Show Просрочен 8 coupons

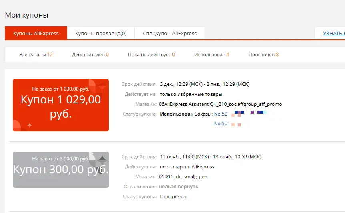point(263,55)
